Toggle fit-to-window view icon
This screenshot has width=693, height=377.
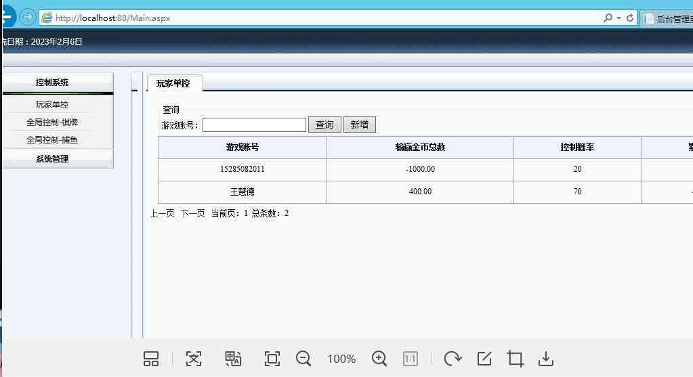(272, 359)
